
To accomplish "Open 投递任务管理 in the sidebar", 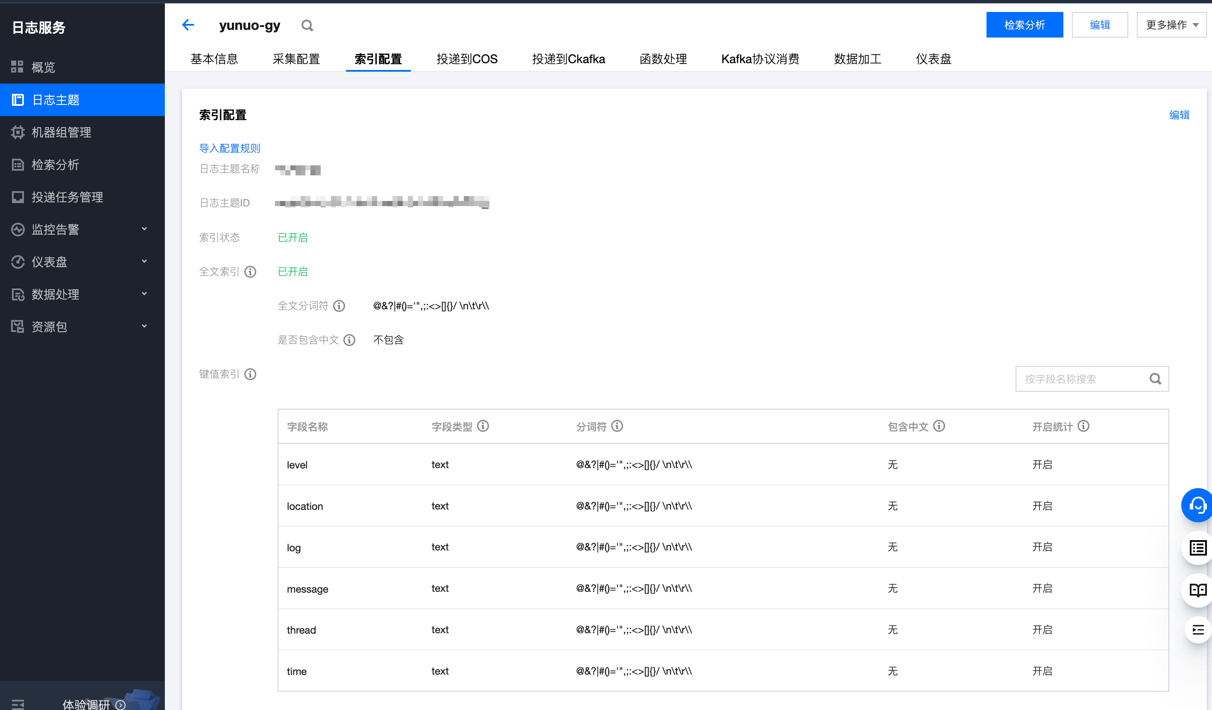I will pyautogui.click(x=67, y=197).
